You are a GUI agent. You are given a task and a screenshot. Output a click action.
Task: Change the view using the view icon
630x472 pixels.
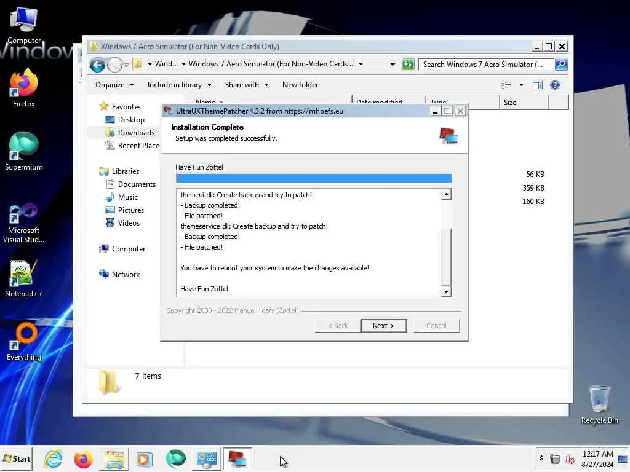pyautogui.click(x=506, y=85)
